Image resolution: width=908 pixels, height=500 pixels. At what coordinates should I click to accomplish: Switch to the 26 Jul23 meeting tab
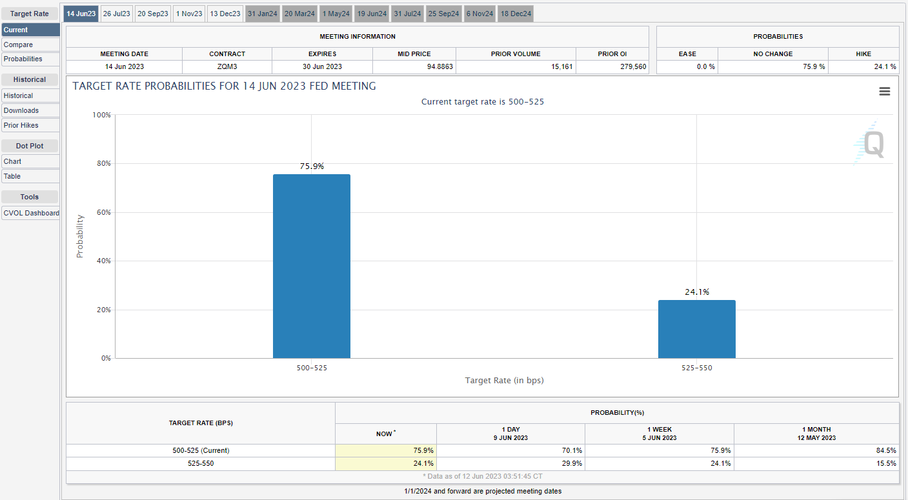click(117, 14)
